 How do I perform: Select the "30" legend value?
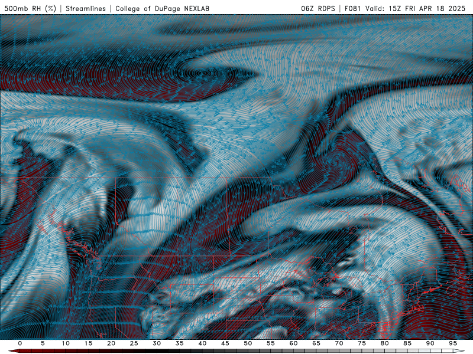point(157,343)
